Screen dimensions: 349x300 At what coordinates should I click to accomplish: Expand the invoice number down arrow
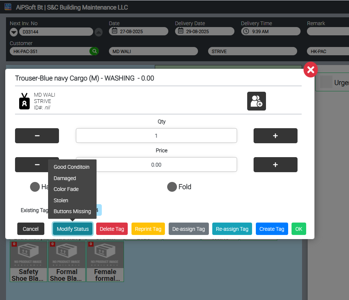(14, 32)
